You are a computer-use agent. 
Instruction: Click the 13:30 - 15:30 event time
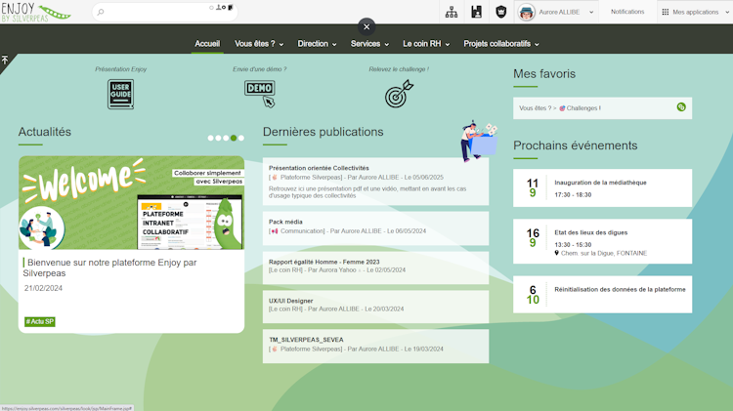(x=573, y=245)
